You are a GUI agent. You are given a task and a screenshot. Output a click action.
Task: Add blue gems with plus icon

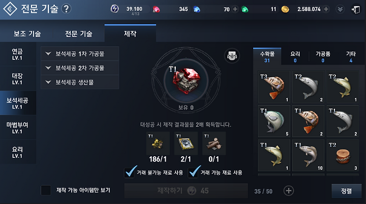pos(235,9)
